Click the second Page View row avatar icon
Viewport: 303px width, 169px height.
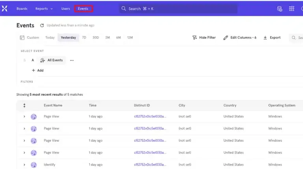coord(34,129)
